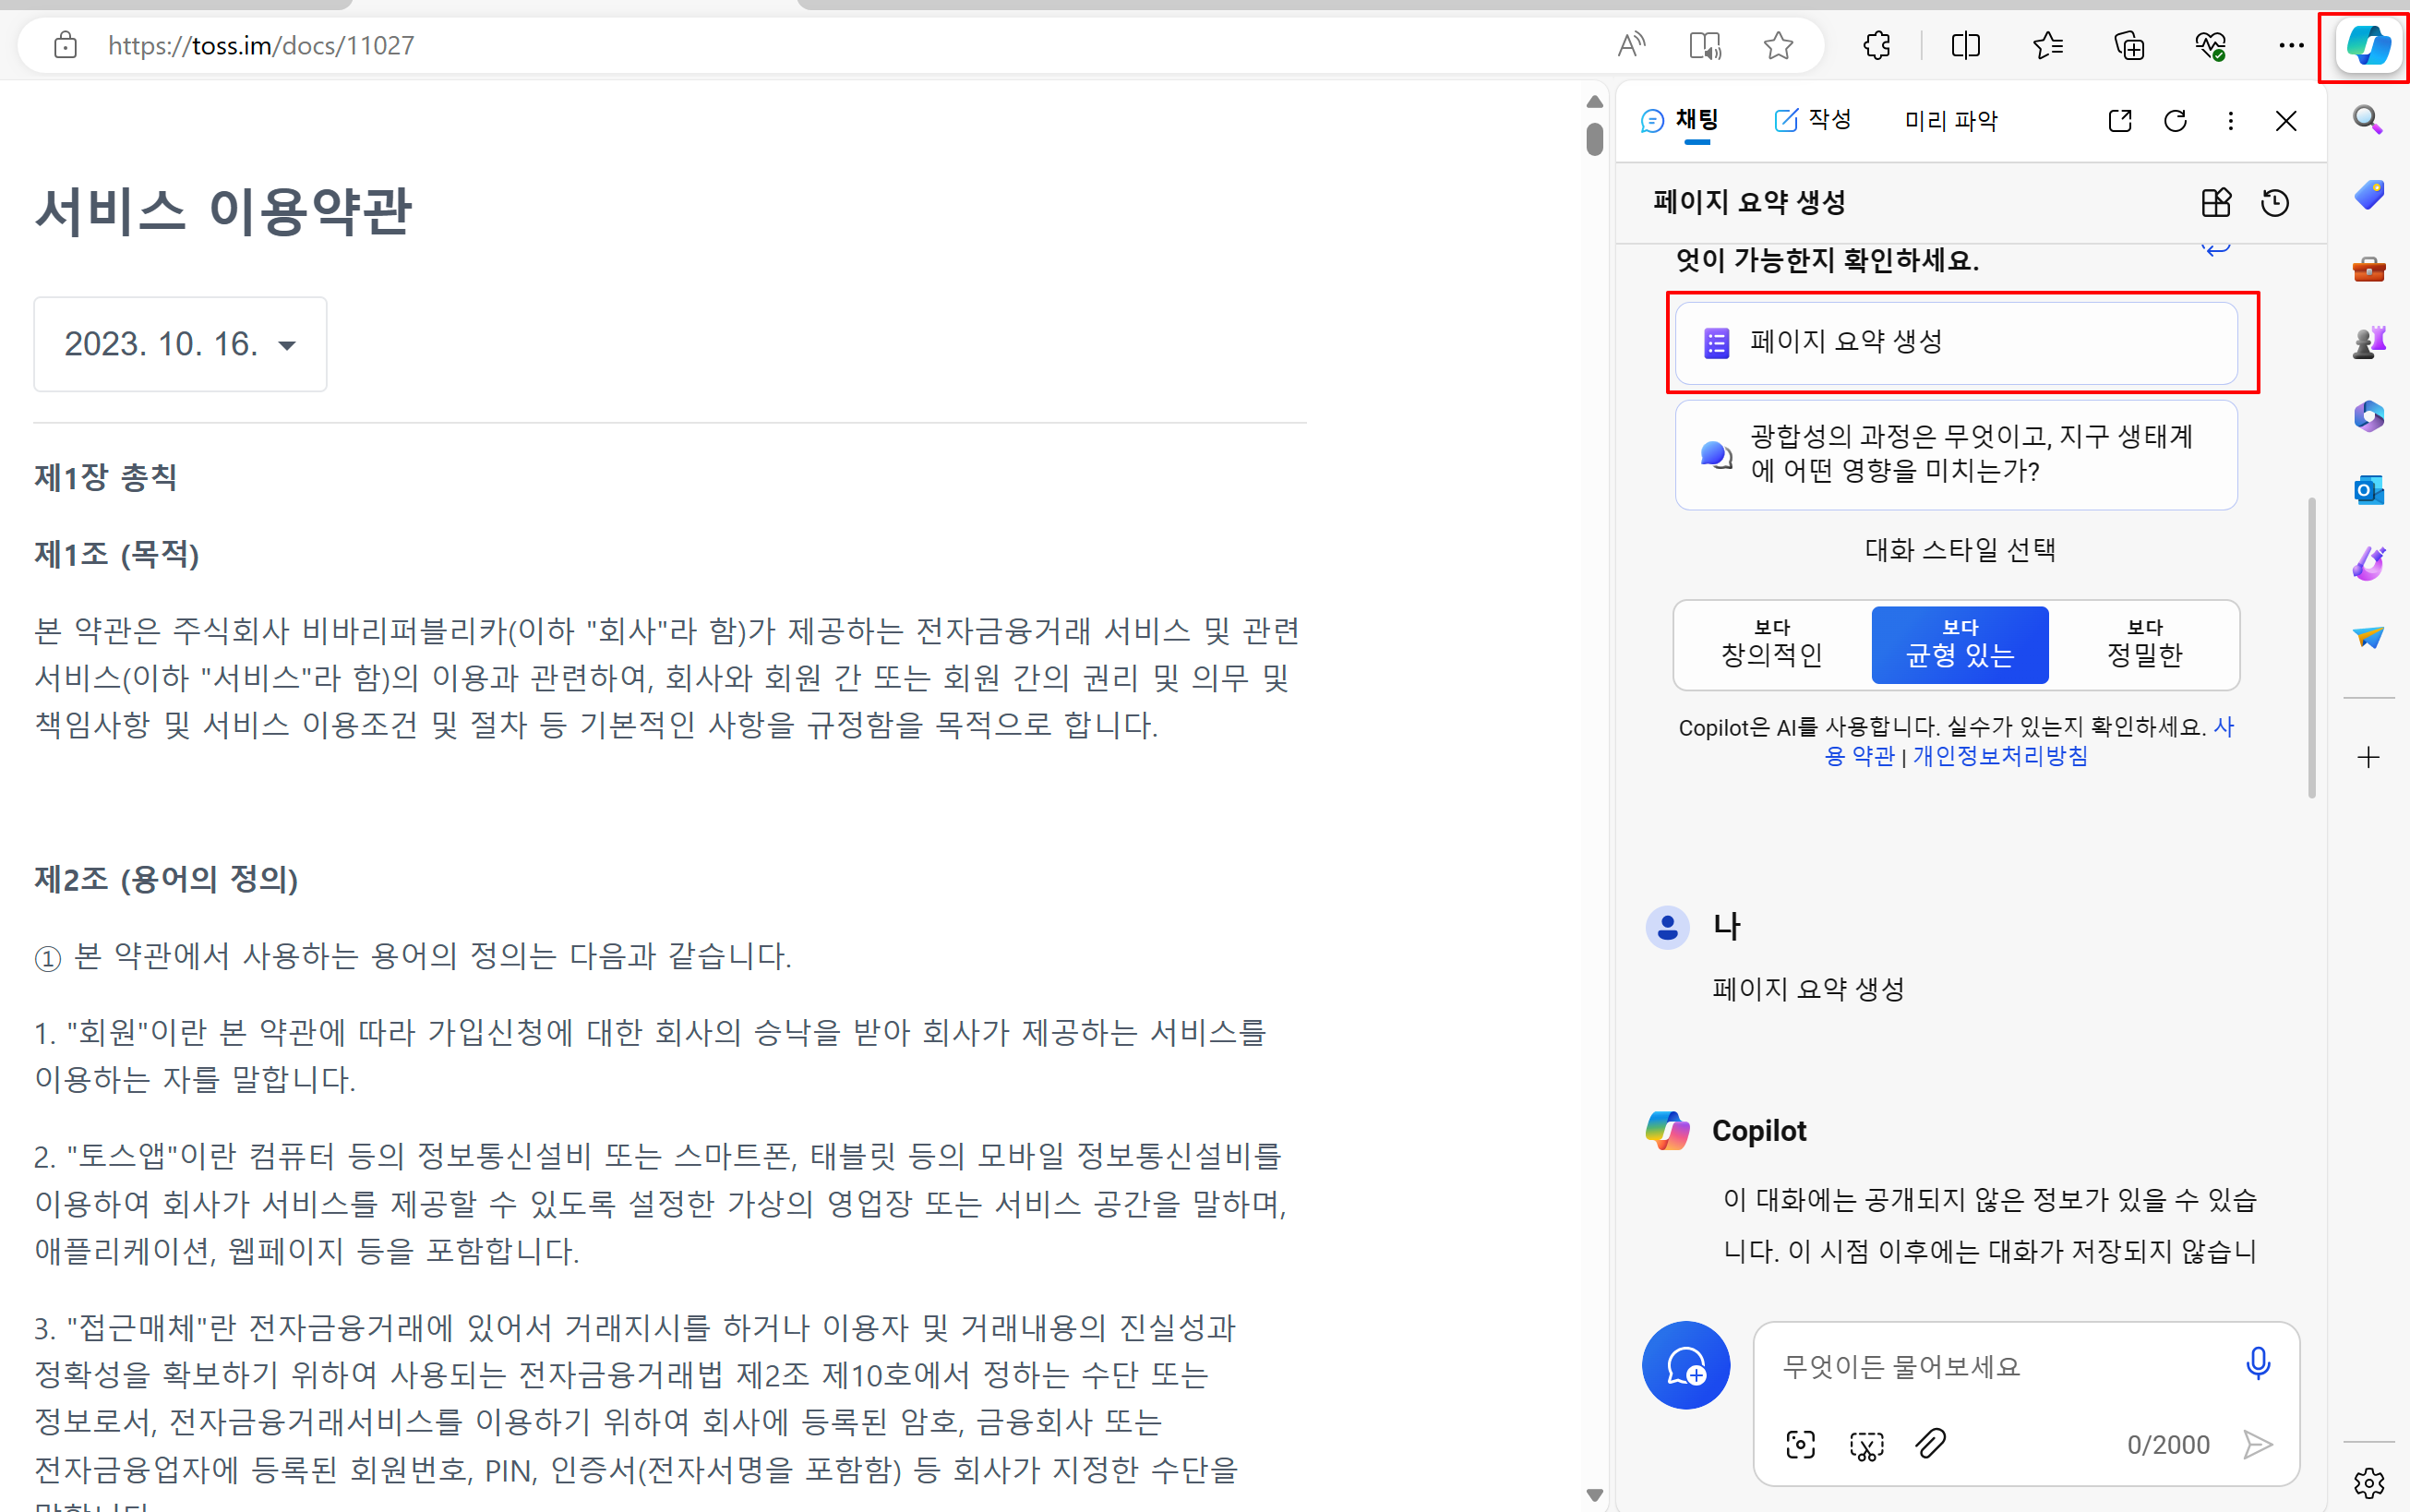The image size is (2410, 1512).
Task: Attach file paperclip icon
Action: (x=1931, y=1443)
